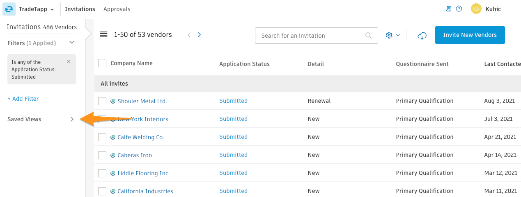Click the KA user avatar

coord(476,9)
